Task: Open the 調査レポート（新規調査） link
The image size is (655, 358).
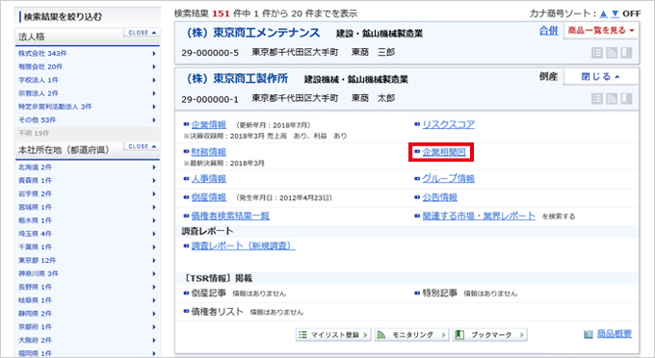Action: point(243,245)
